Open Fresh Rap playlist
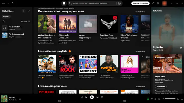This screenshot has height=103, width=184. coord(109,64)
